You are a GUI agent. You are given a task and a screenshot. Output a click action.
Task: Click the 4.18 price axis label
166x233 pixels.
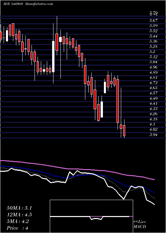(153, 119)
